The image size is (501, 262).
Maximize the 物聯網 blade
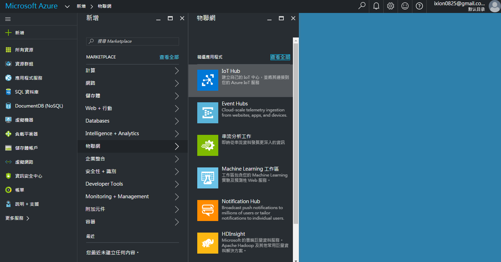click(x=281, y=18)
